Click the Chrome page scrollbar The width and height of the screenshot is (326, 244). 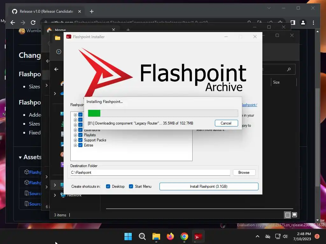[x=317, y=137]
